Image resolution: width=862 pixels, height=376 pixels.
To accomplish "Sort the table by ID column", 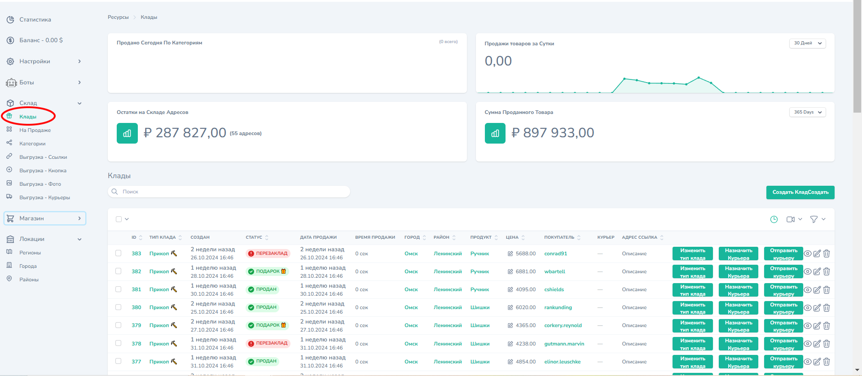I will pos(137,237).
